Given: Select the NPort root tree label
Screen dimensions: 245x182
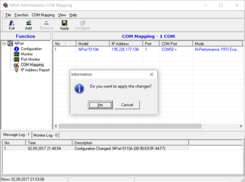Looking at the screenshot, I should click(19, 44).
